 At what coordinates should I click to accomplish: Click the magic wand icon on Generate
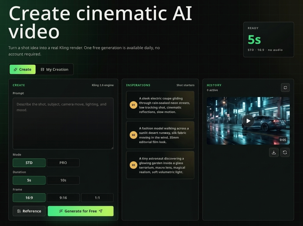tap(61, 211)
